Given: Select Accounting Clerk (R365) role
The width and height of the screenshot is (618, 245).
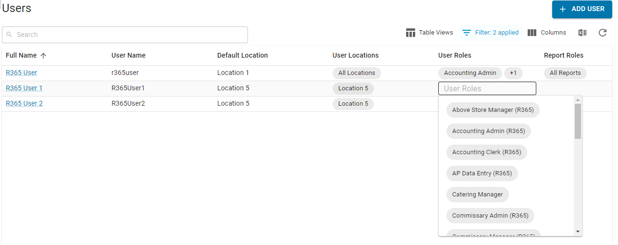Looking at the screenshot, I should [x=487, y=152].
